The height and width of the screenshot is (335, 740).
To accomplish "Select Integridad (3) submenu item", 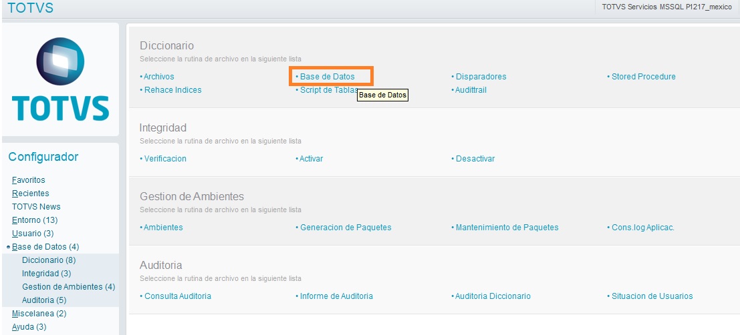I will (47, 274).
